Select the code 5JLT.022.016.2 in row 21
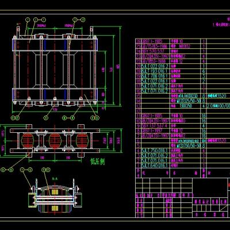The image size is (230, 230). click(155, 66)
